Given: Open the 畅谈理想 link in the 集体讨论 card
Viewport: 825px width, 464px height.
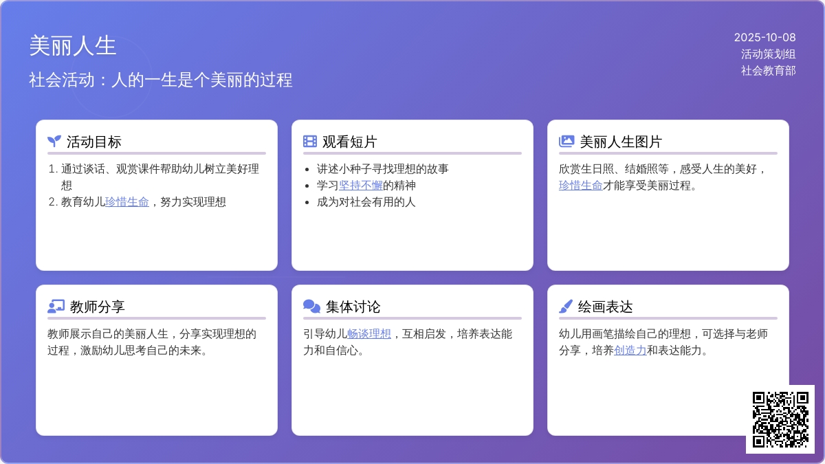Looking at the screenshot, I should [369, 334].
